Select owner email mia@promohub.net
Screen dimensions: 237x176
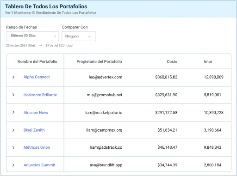click(x=105, y=95)
